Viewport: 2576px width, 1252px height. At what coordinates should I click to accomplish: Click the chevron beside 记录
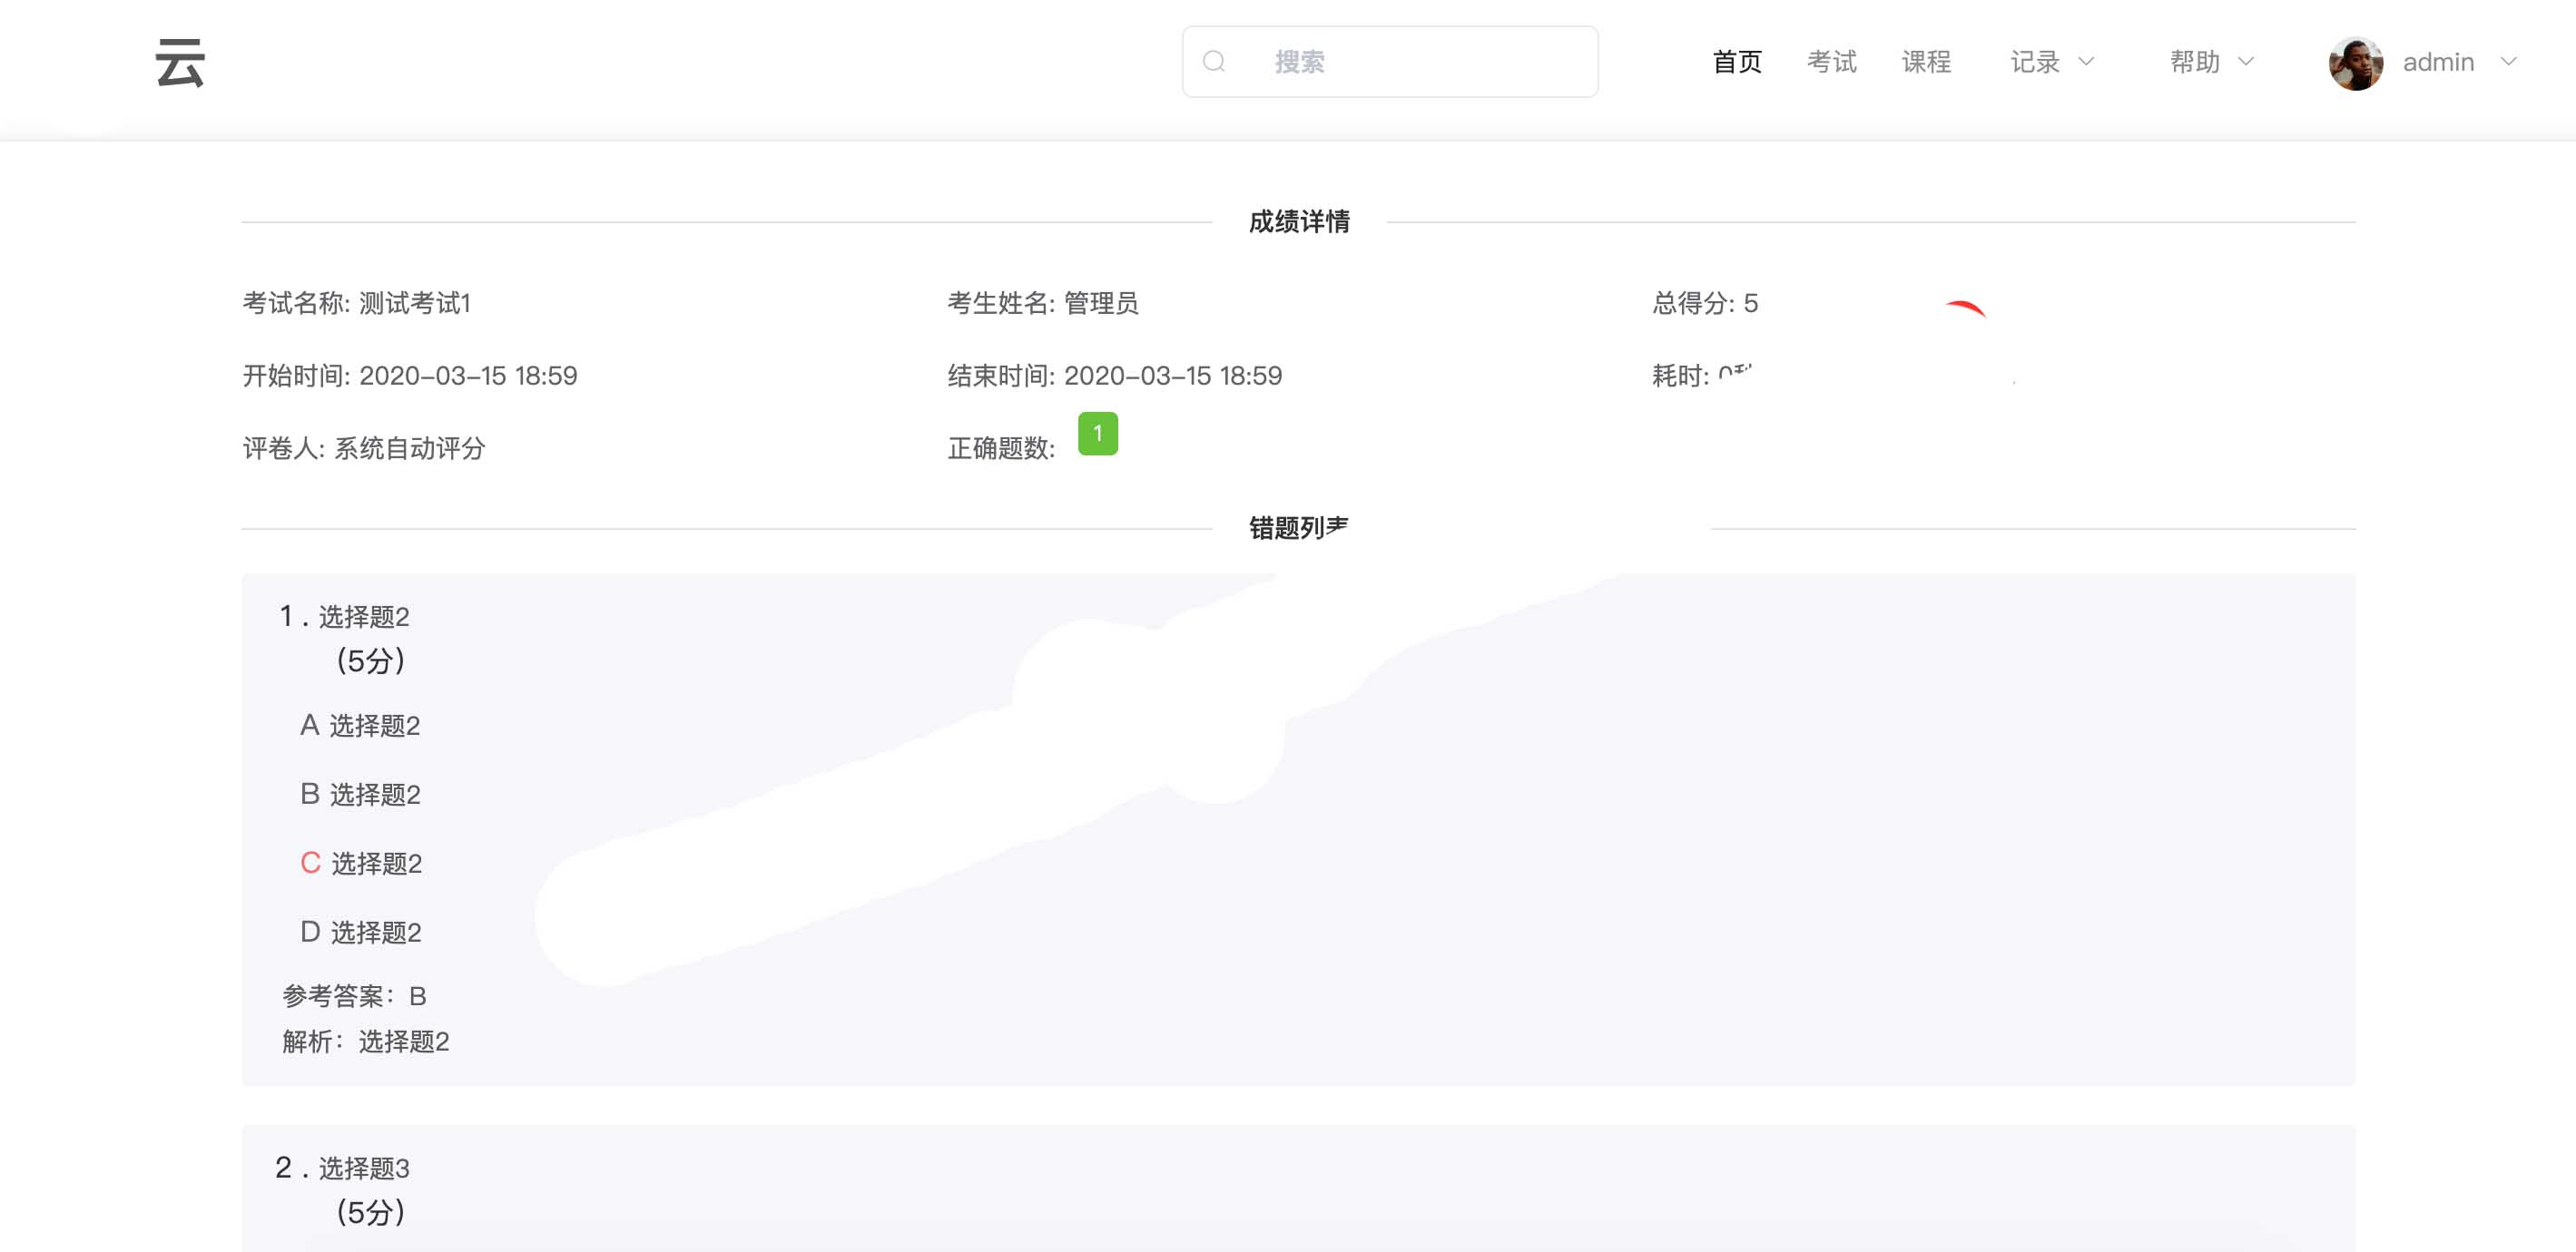point(2086,62)
